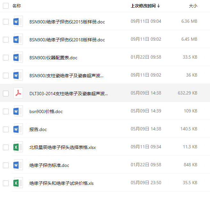The width and height of the screenshot is (210, 197).
Task: Sort by the 名称 column header
Action: [17, 6]
